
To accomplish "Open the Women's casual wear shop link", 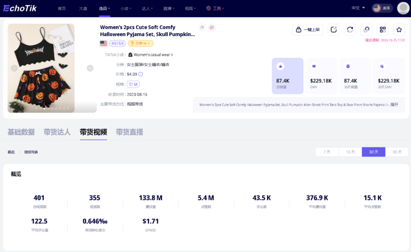I will tap(151, 55).
